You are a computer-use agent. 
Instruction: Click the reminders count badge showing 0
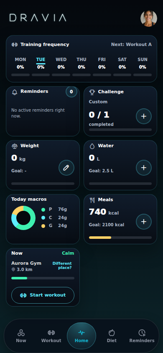71,92
